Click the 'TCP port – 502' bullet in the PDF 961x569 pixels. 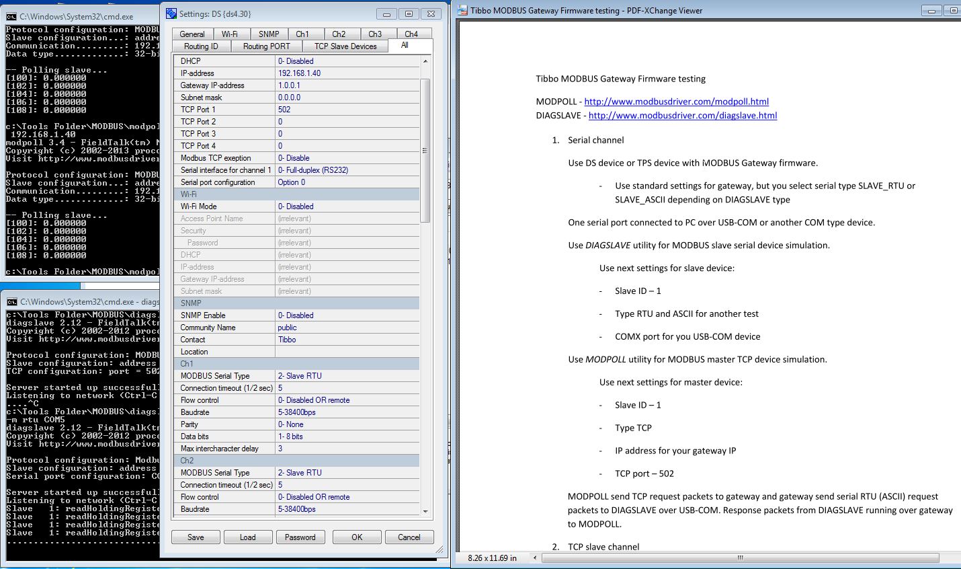(644, 473)
